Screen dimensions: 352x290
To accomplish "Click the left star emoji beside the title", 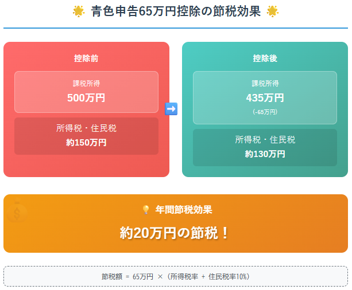I will click(x=79, y=11).
